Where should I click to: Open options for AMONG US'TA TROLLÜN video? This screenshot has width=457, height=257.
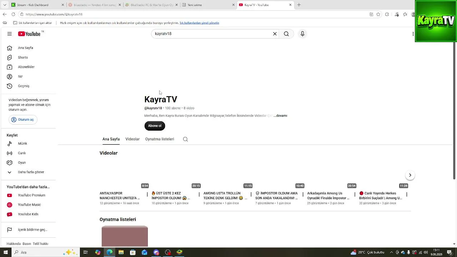[x=251, y=195]
